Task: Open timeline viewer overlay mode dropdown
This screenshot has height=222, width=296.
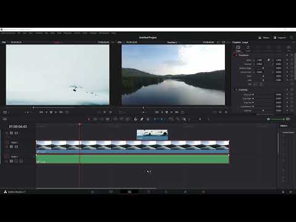Action: 121,112
